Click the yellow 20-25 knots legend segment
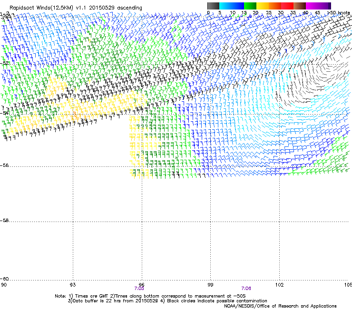 [263, 6]
